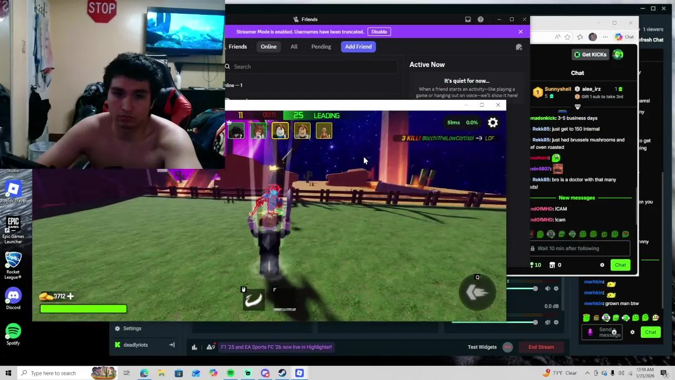675x380 pixels.
Task: Open the Kick shop icon next to 0
Action: point(552,265)
